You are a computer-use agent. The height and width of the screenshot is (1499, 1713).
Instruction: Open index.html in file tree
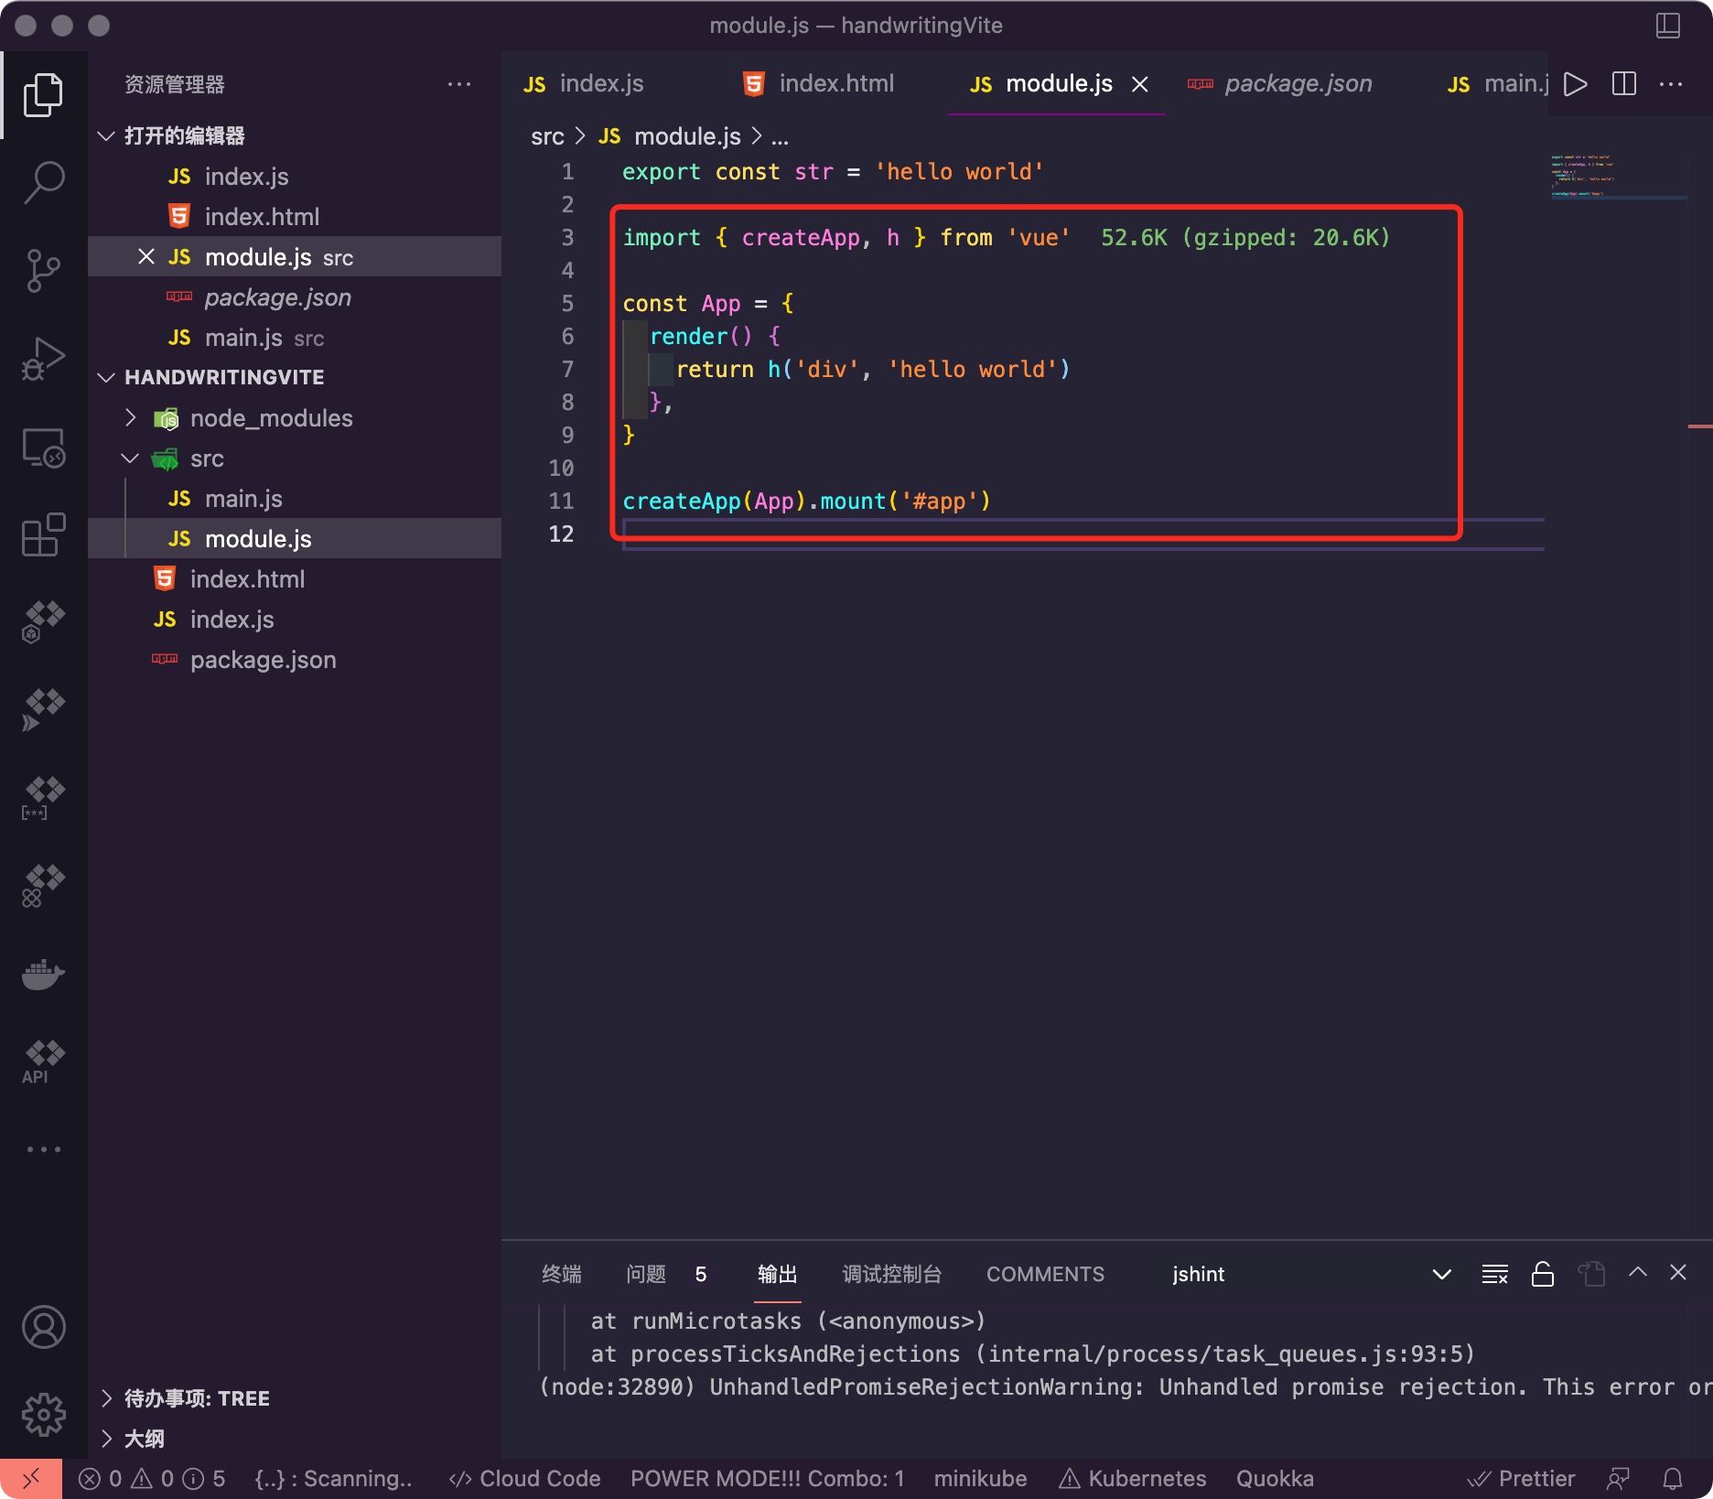click(x=295, y=579)
